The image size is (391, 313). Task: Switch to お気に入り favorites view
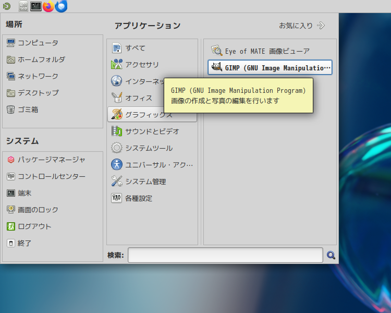pyautogui.click(x=301, y=26)
